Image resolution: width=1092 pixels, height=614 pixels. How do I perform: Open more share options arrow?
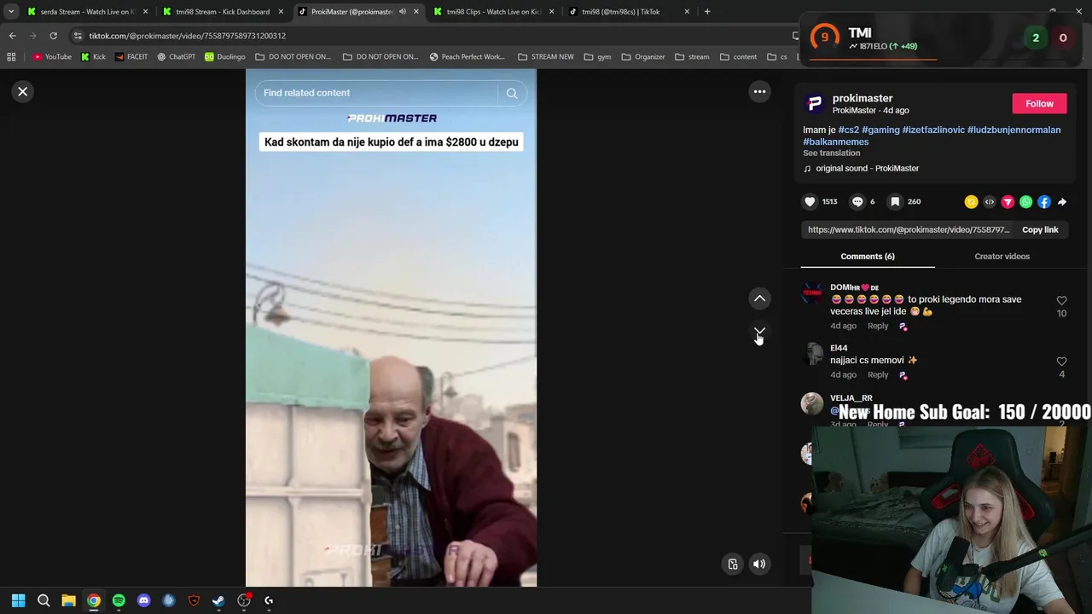[1062, 202]
